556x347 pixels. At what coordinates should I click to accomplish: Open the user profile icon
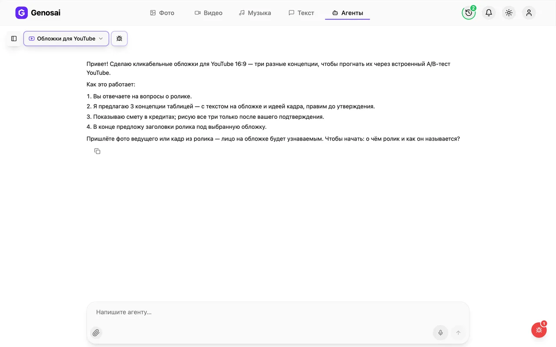(529, 13)
